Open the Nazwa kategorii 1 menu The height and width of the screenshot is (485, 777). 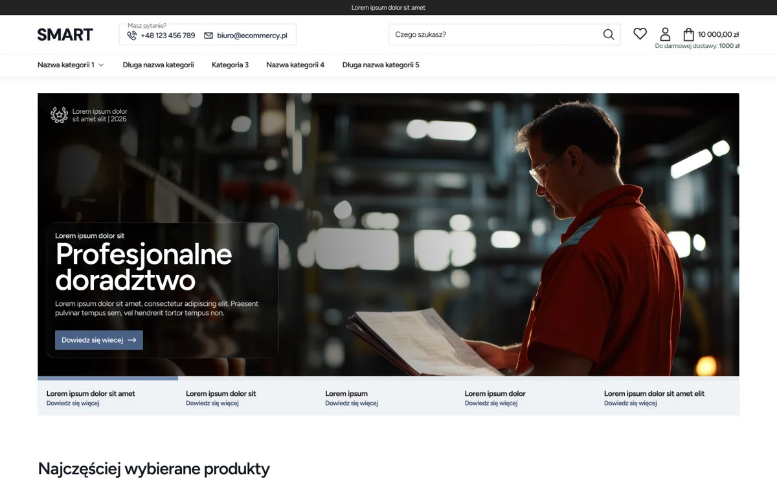tap(71, 65)
